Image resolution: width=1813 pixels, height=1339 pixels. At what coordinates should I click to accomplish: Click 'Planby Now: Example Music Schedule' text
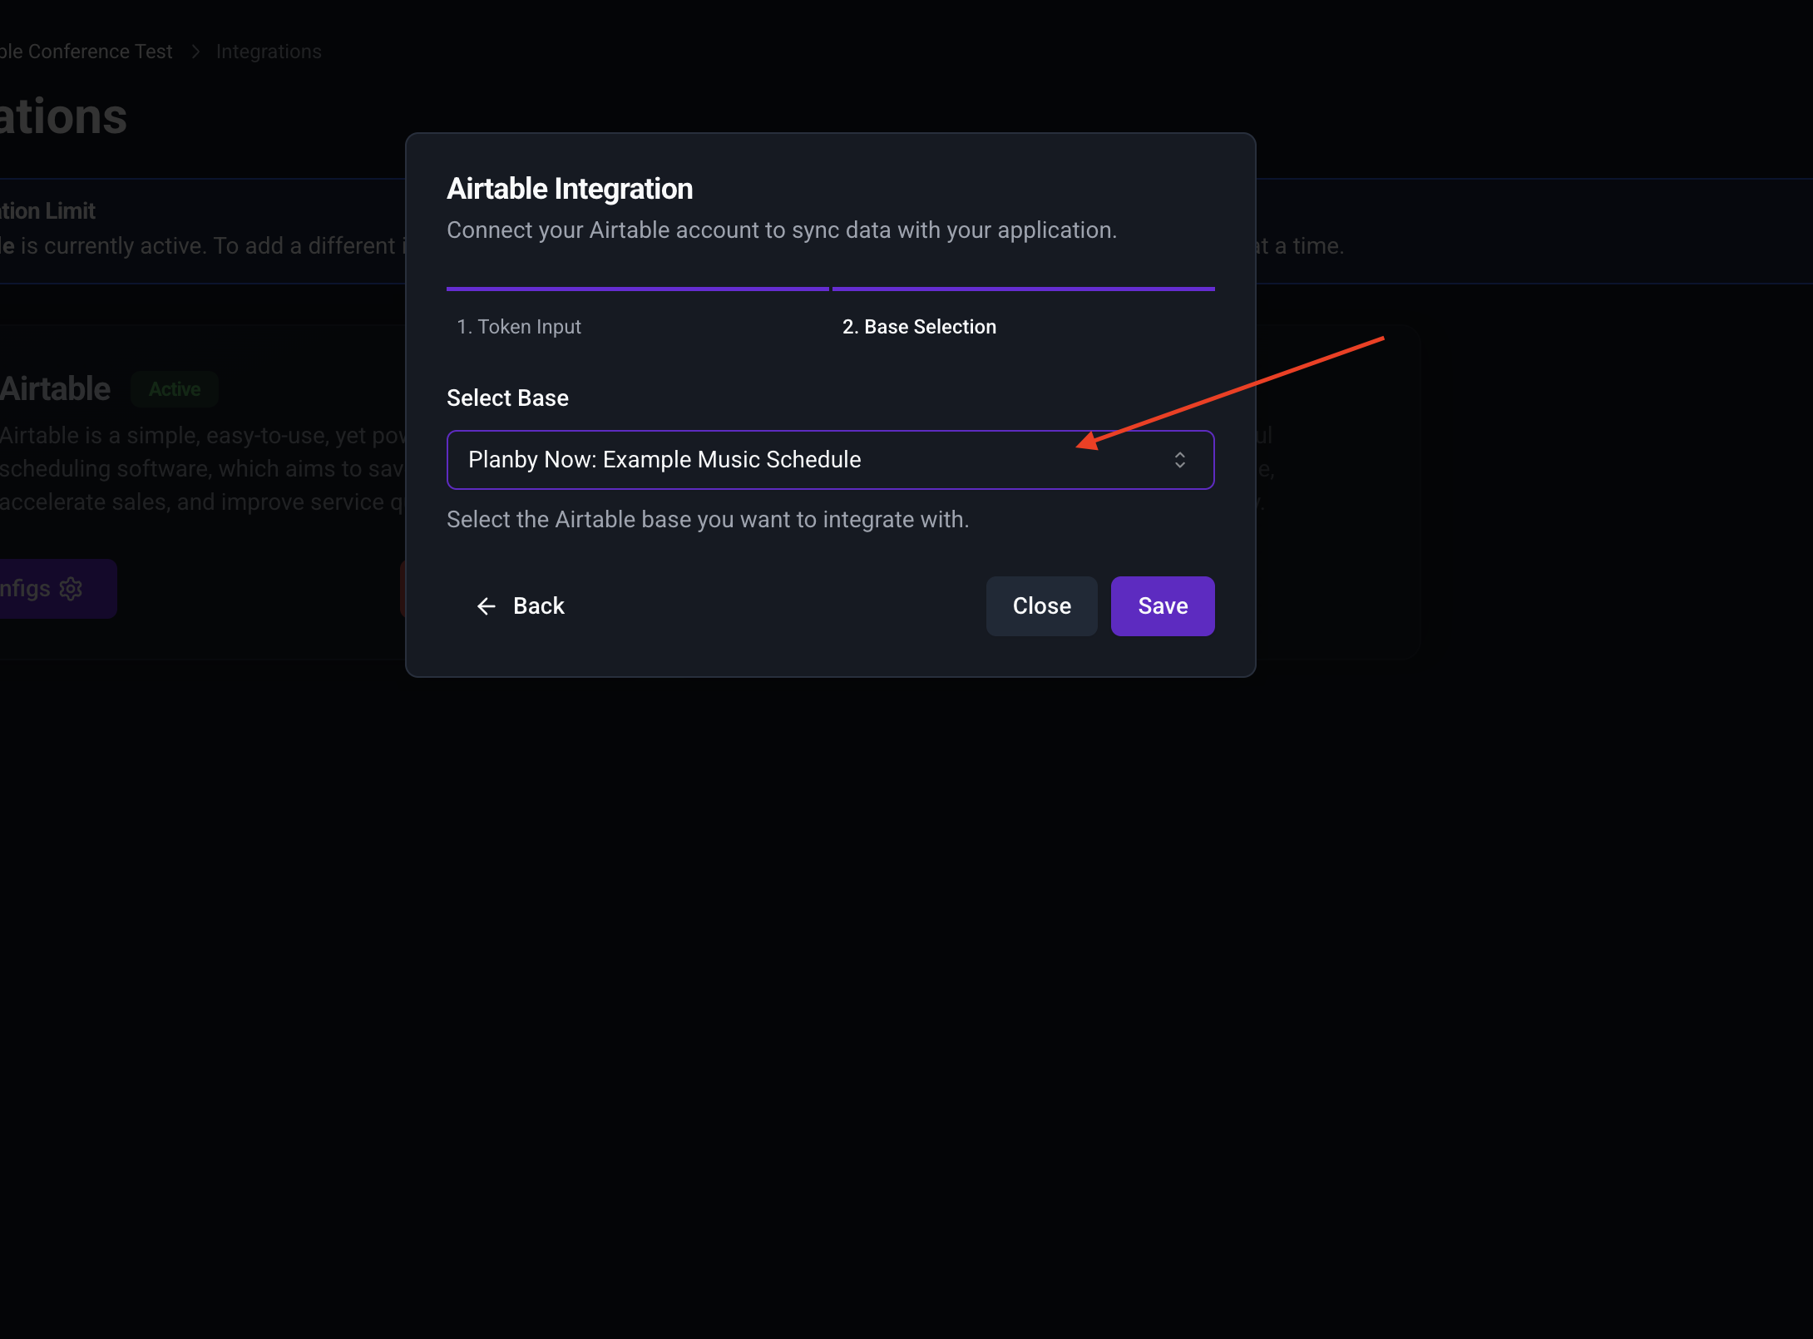[664, 460]
